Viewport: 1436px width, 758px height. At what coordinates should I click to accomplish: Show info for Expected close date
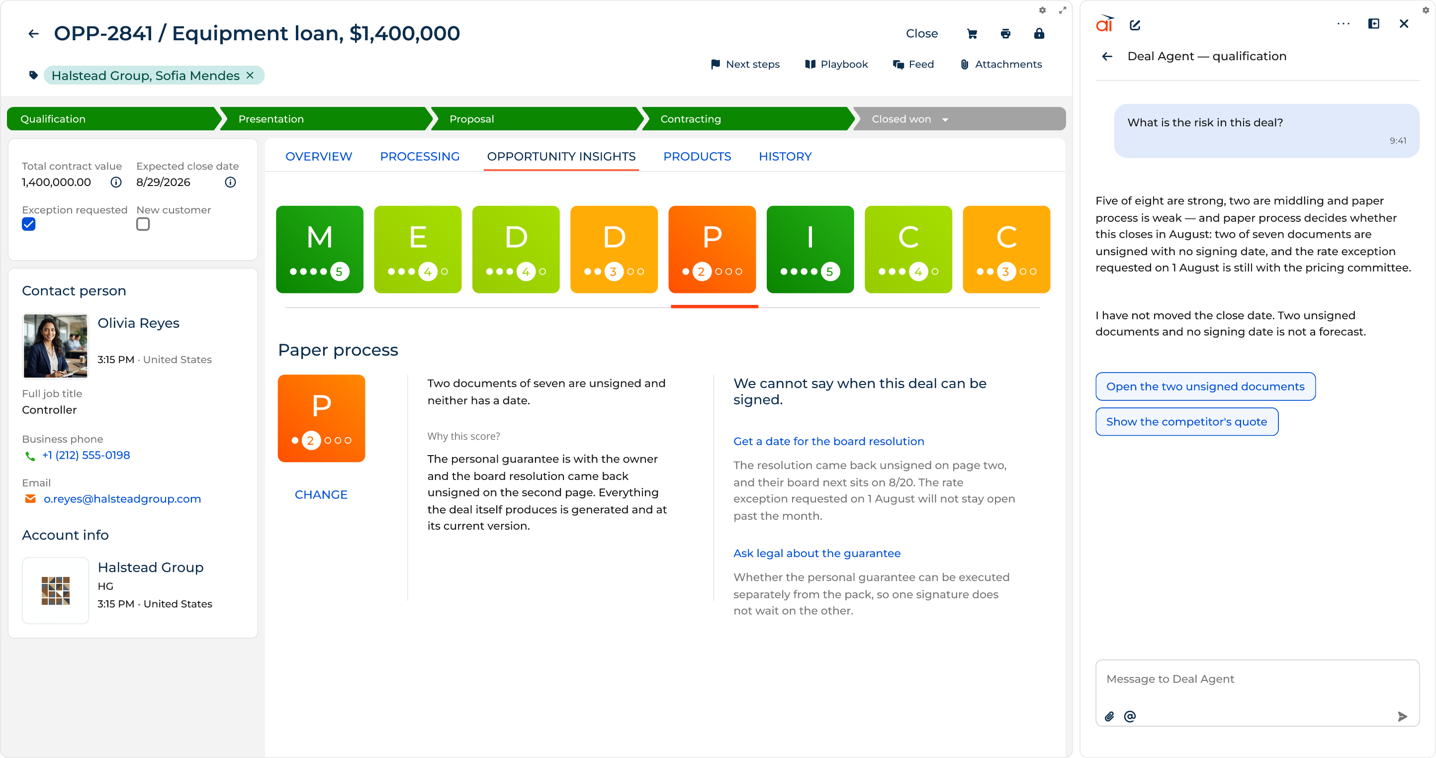[230, 183]
